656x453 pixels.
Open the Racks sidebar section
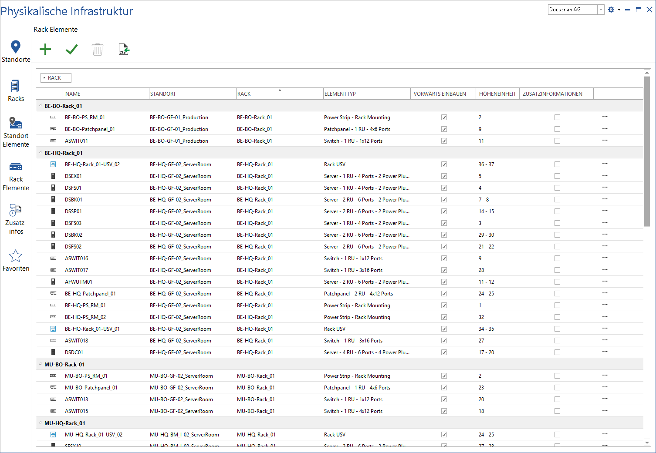(16, 91)
